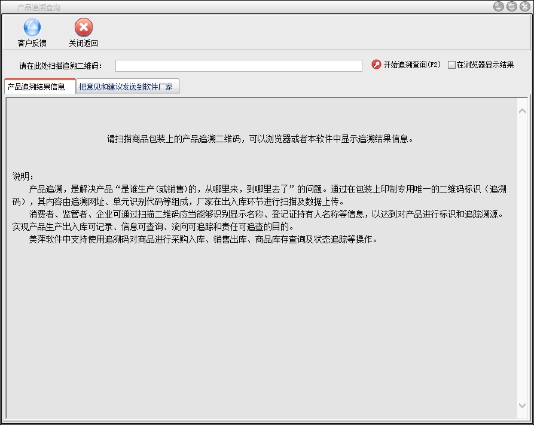Maximize the 产品追溯查询 window

pyautogui.click(x=511, y=7)
